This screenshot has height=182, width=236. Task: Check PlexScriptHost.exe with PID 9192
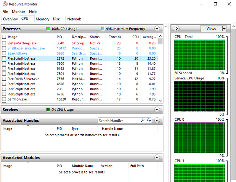4,69
